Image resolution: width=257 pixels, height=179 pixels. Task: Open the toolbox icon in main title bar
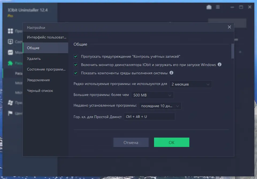pyautogui.click(x=209, y=7)
